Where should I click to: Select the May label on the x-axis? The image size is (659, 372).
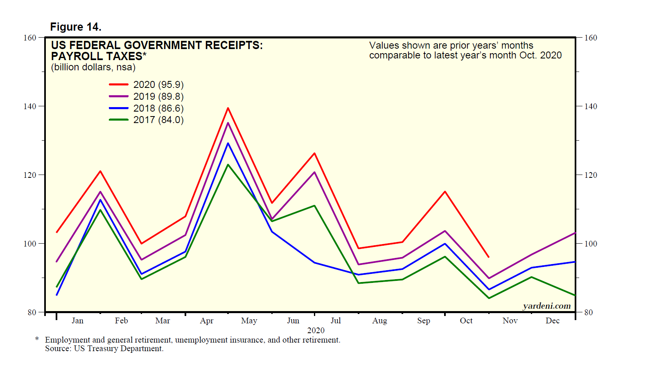point(249,321)
